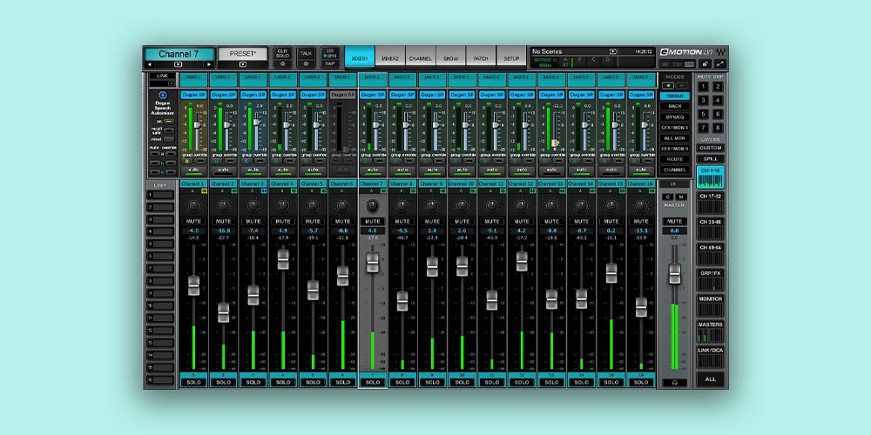The height and width of the screenshot is (435, 871).
Task: Toggle Dugan recall safe switch
Action: click(169, 131)
